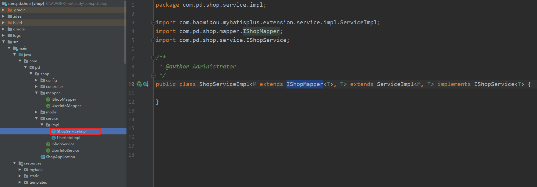
Task: Click the Spring bean gutter icon on line 10
Action: 139,84
